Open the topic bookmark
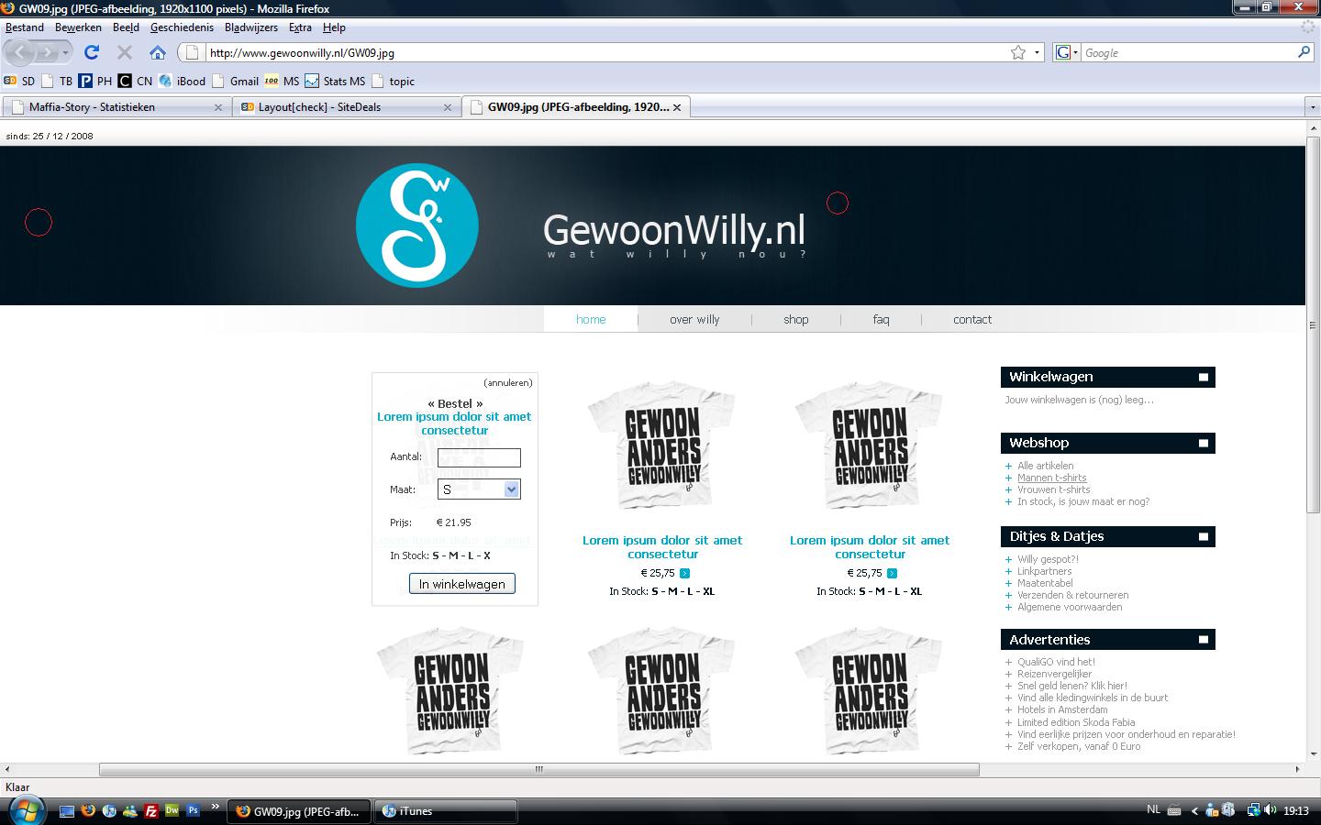The height and width of the screenshot is (825, 1321). coord(393,81)
